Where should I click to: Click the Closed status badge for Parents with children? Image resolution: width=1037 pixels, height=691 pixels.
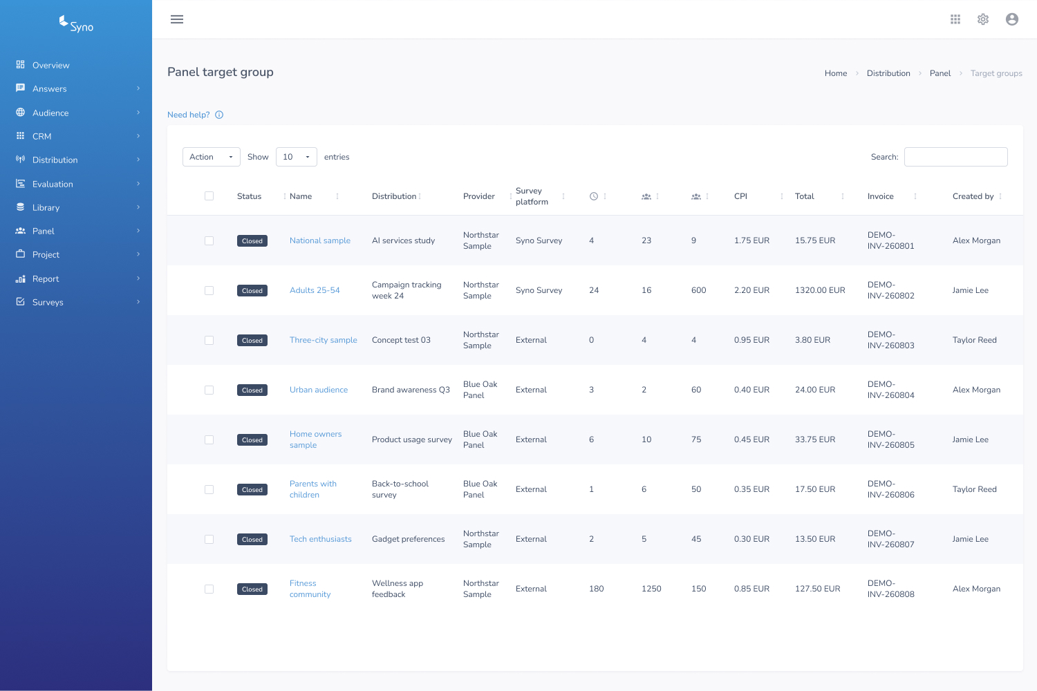(252, 489)
